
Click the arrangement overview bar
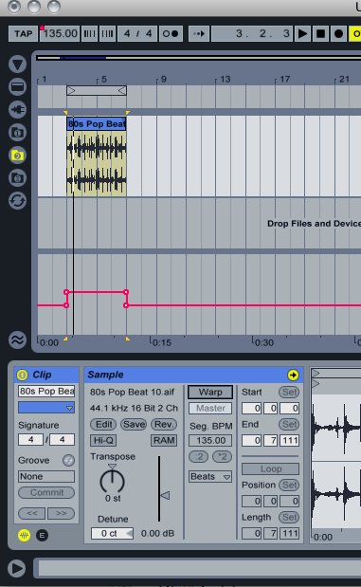[x=199, y=58]
